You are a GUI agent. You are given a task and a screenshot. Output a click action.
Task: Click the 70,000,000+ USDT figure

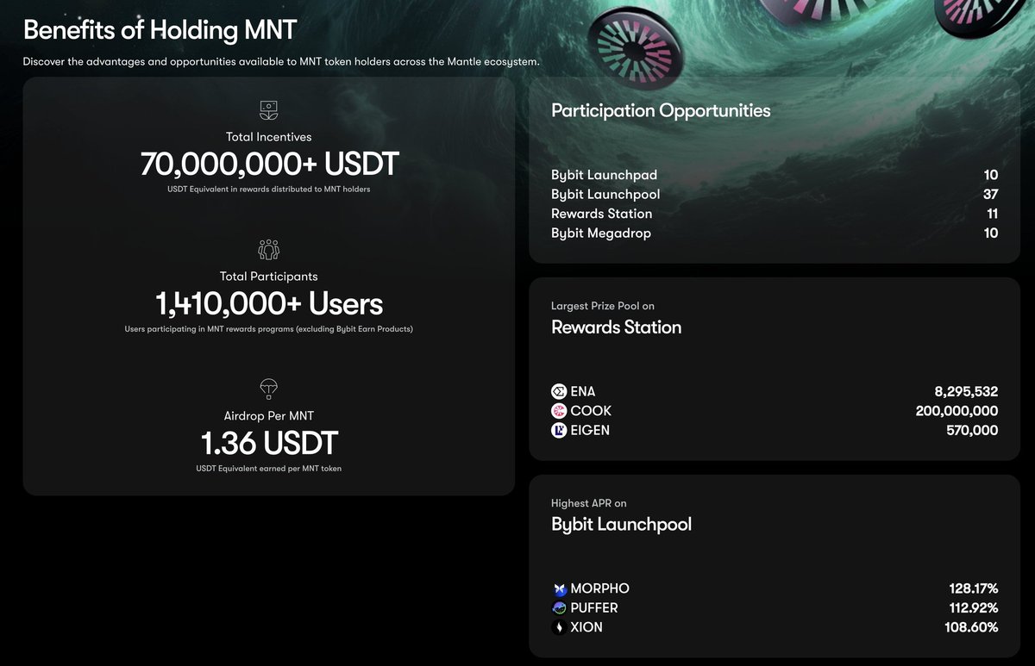269,164
